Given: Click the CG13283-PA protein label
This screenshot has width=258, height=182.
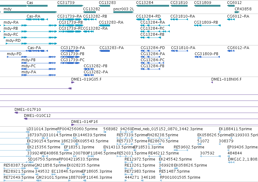Looking at the screenshot, I should pos(112,48).
